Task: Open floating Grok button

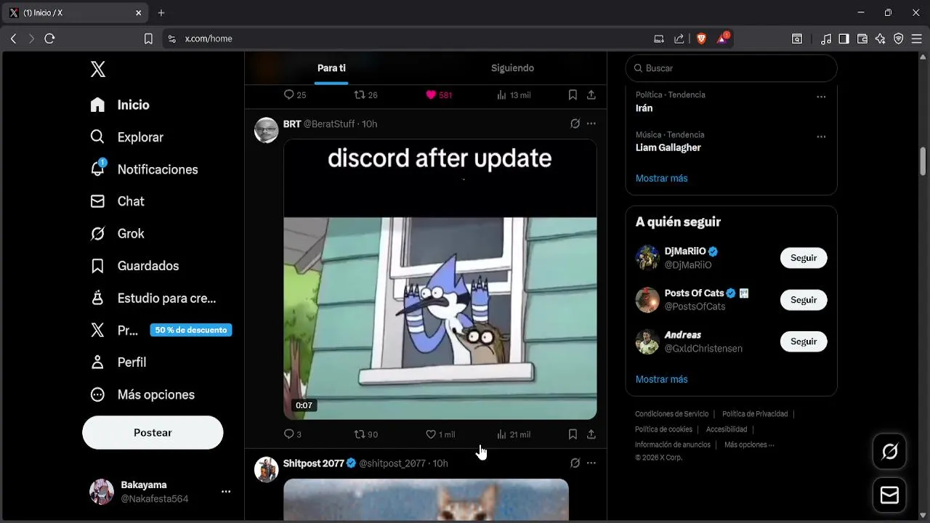Action: point(889,452)
